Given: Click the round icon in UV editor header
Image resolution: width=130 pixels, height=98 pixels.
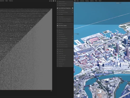Looking at the screenshot, I should tap(54, 1).
